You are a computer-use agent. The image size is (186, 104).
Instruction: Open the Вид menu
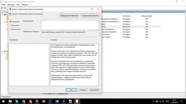18,5
